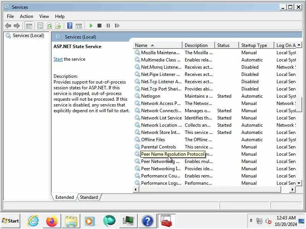Image resolution: width=306 pixels, height=229 pixels.
Task: Select the Net.Tcp Port Shari... service
Action: click(x=215, y=89)
